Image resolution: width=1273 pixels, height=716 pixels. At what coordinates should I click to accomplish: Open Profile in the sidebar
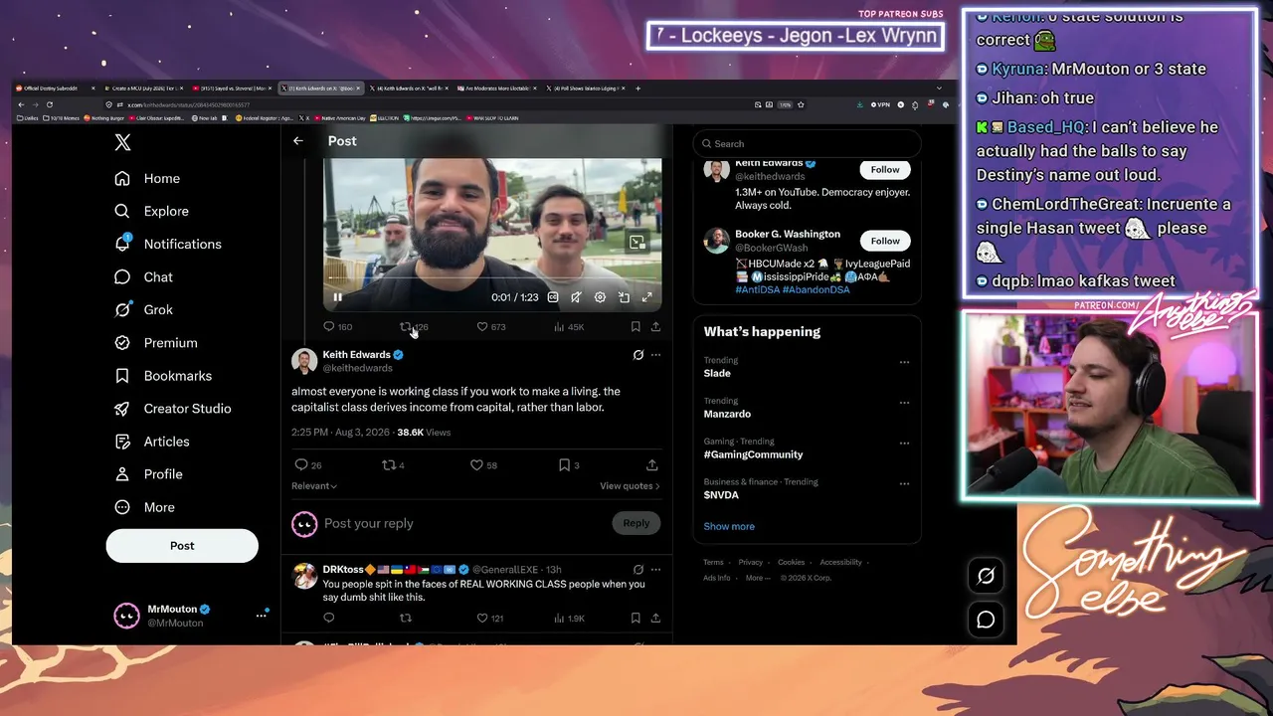[x=149, y=473]
